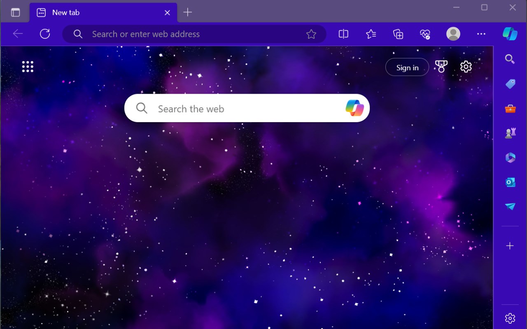Click magnifier icon in web search box
The width and height of the screenshot is (527, 329).
point(142,108)
